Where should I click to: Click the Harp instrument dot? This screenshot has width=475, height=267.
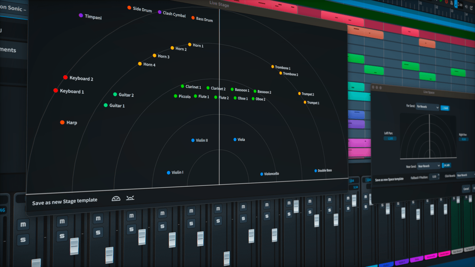tap(62, 122)
